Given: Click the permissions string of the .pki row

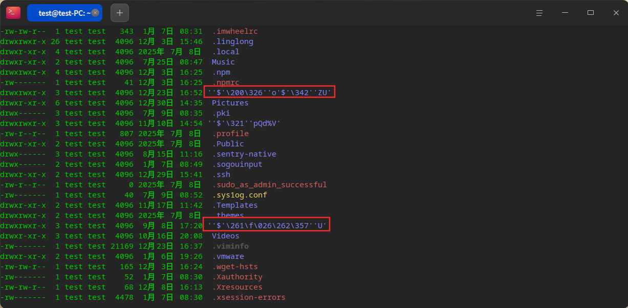Looking at the screenshot, I should coord(23,113).
